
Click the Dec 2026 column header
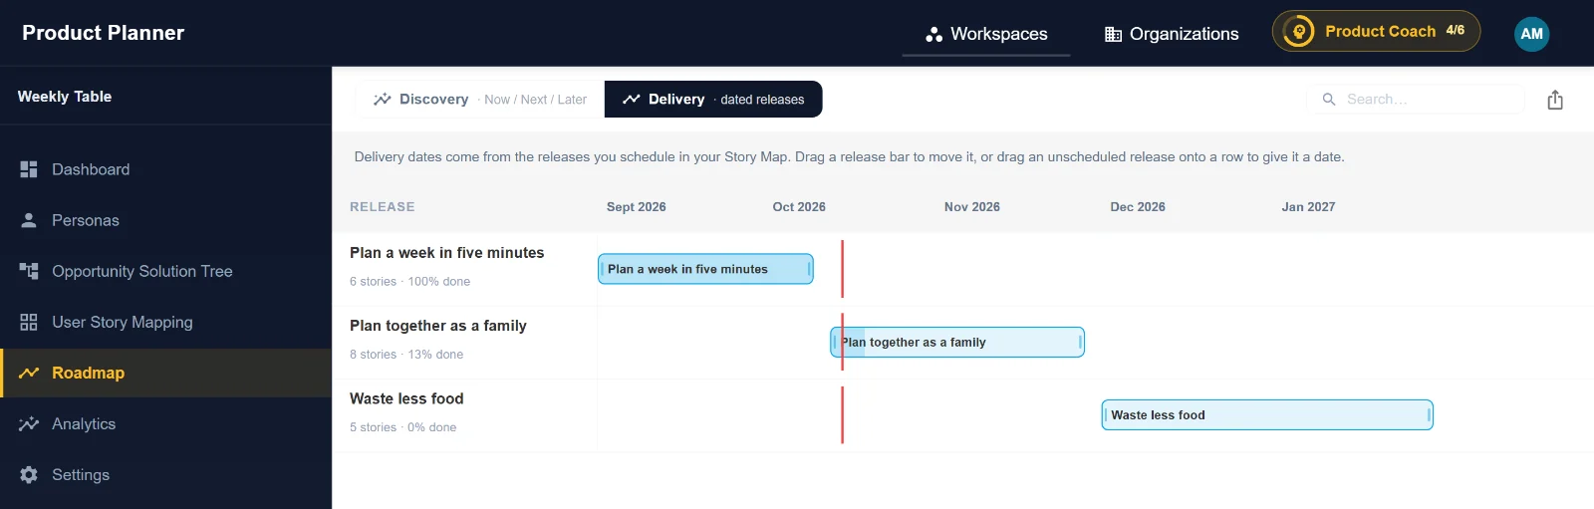click(x=1138, y=207)
